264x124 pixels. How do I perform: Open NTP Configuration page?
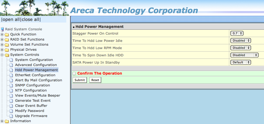pyautogui.click(x=31, y=90)
